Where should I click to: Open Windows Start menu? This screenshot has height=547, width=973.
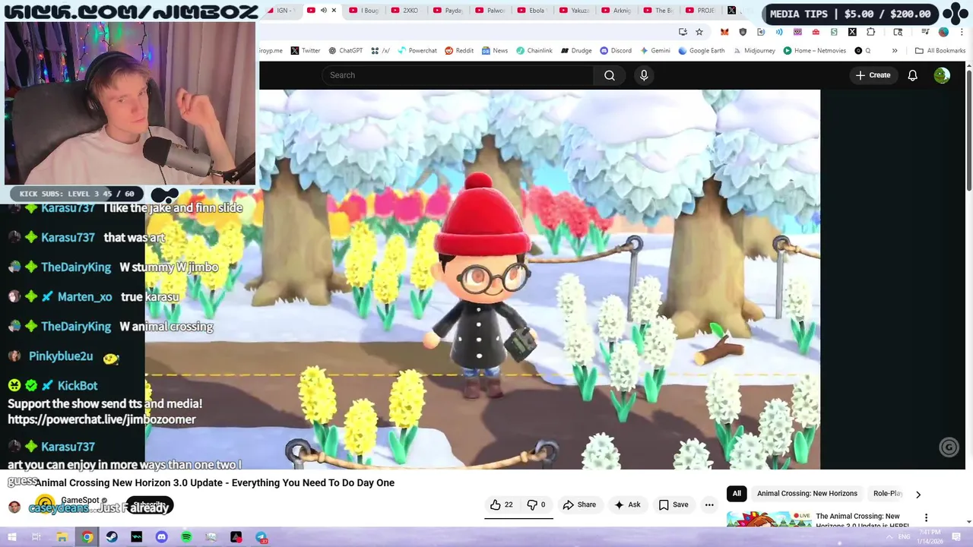(x=12, y=537)
